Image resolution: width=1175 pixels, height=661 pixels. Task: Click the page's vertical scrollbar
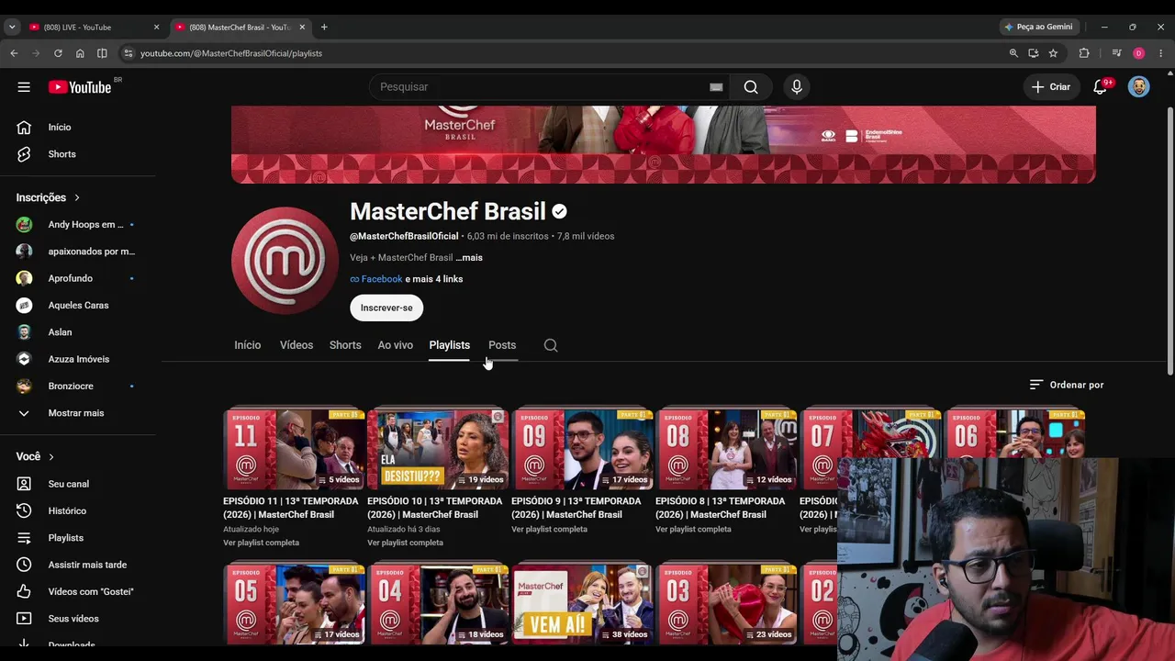pos(1169,239)
